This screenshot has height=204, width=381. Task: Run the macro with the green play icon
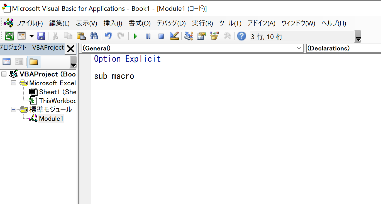[x=136, y=36]
